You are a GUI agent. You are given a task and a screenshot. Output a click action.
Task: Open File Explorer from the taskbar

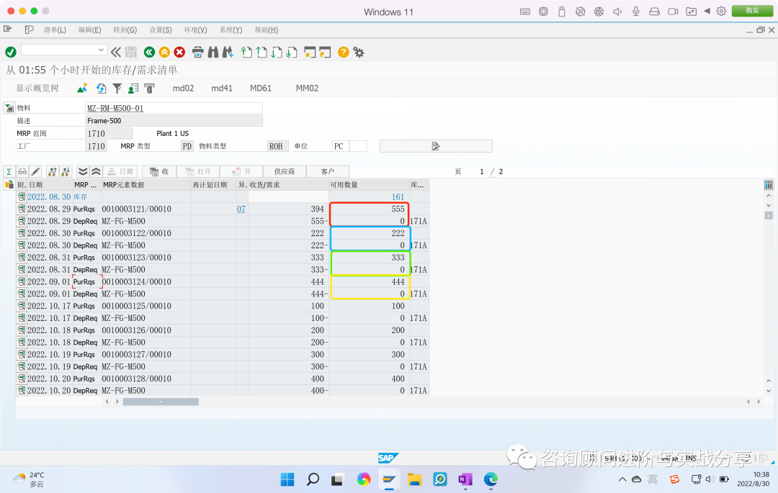click(414, 479)
